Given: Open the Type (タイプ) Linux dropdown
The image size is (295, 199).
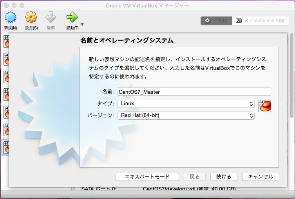Looking at the screenshot, I should click(186, 104).
